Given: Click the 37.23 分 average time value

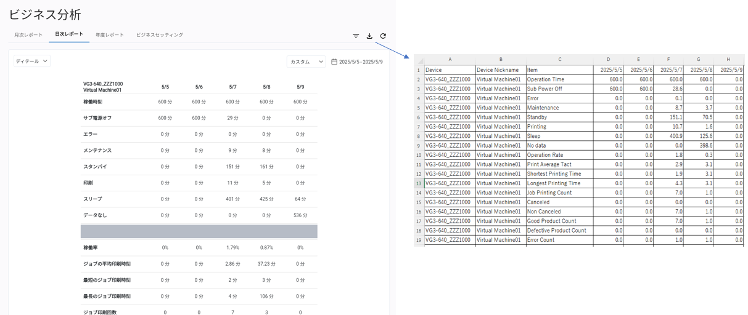Looking at the screenshot, I should pos(266,264).
